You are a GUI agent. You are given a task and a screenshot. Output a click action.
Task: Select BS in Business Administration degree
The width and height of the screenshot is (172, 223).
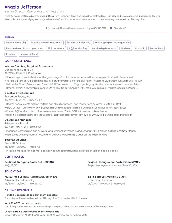[x=107, y=177]
